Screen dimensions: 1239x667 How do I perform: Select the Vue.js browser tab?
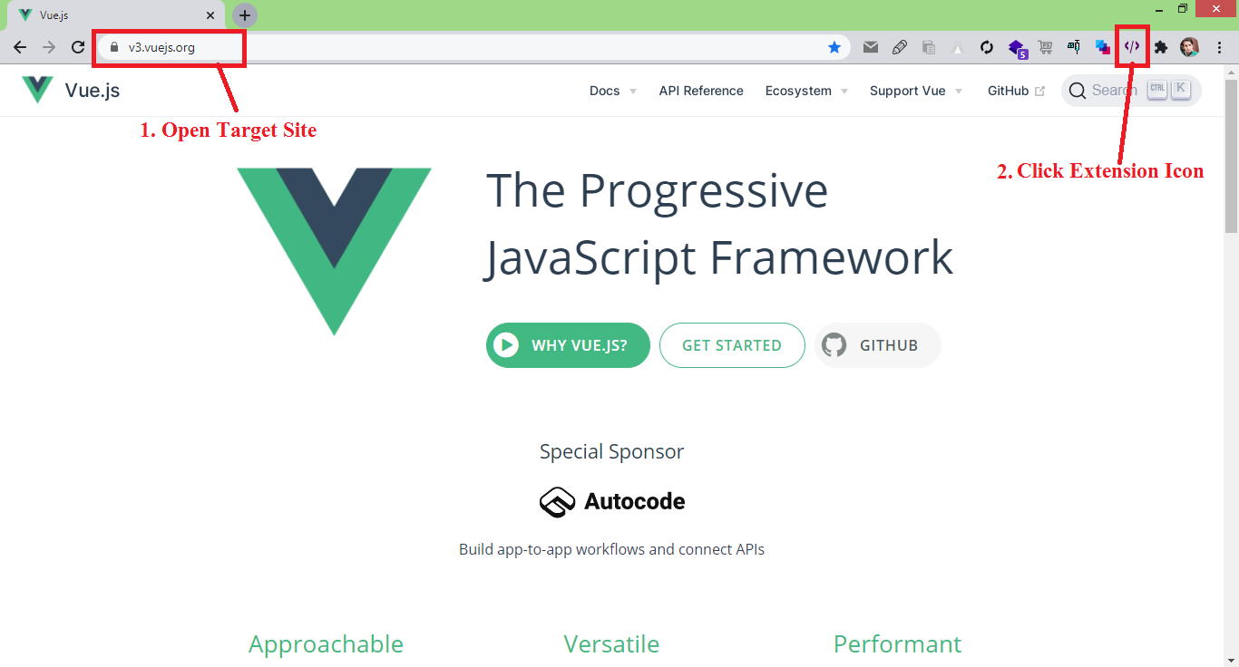[x=116, y=15]
